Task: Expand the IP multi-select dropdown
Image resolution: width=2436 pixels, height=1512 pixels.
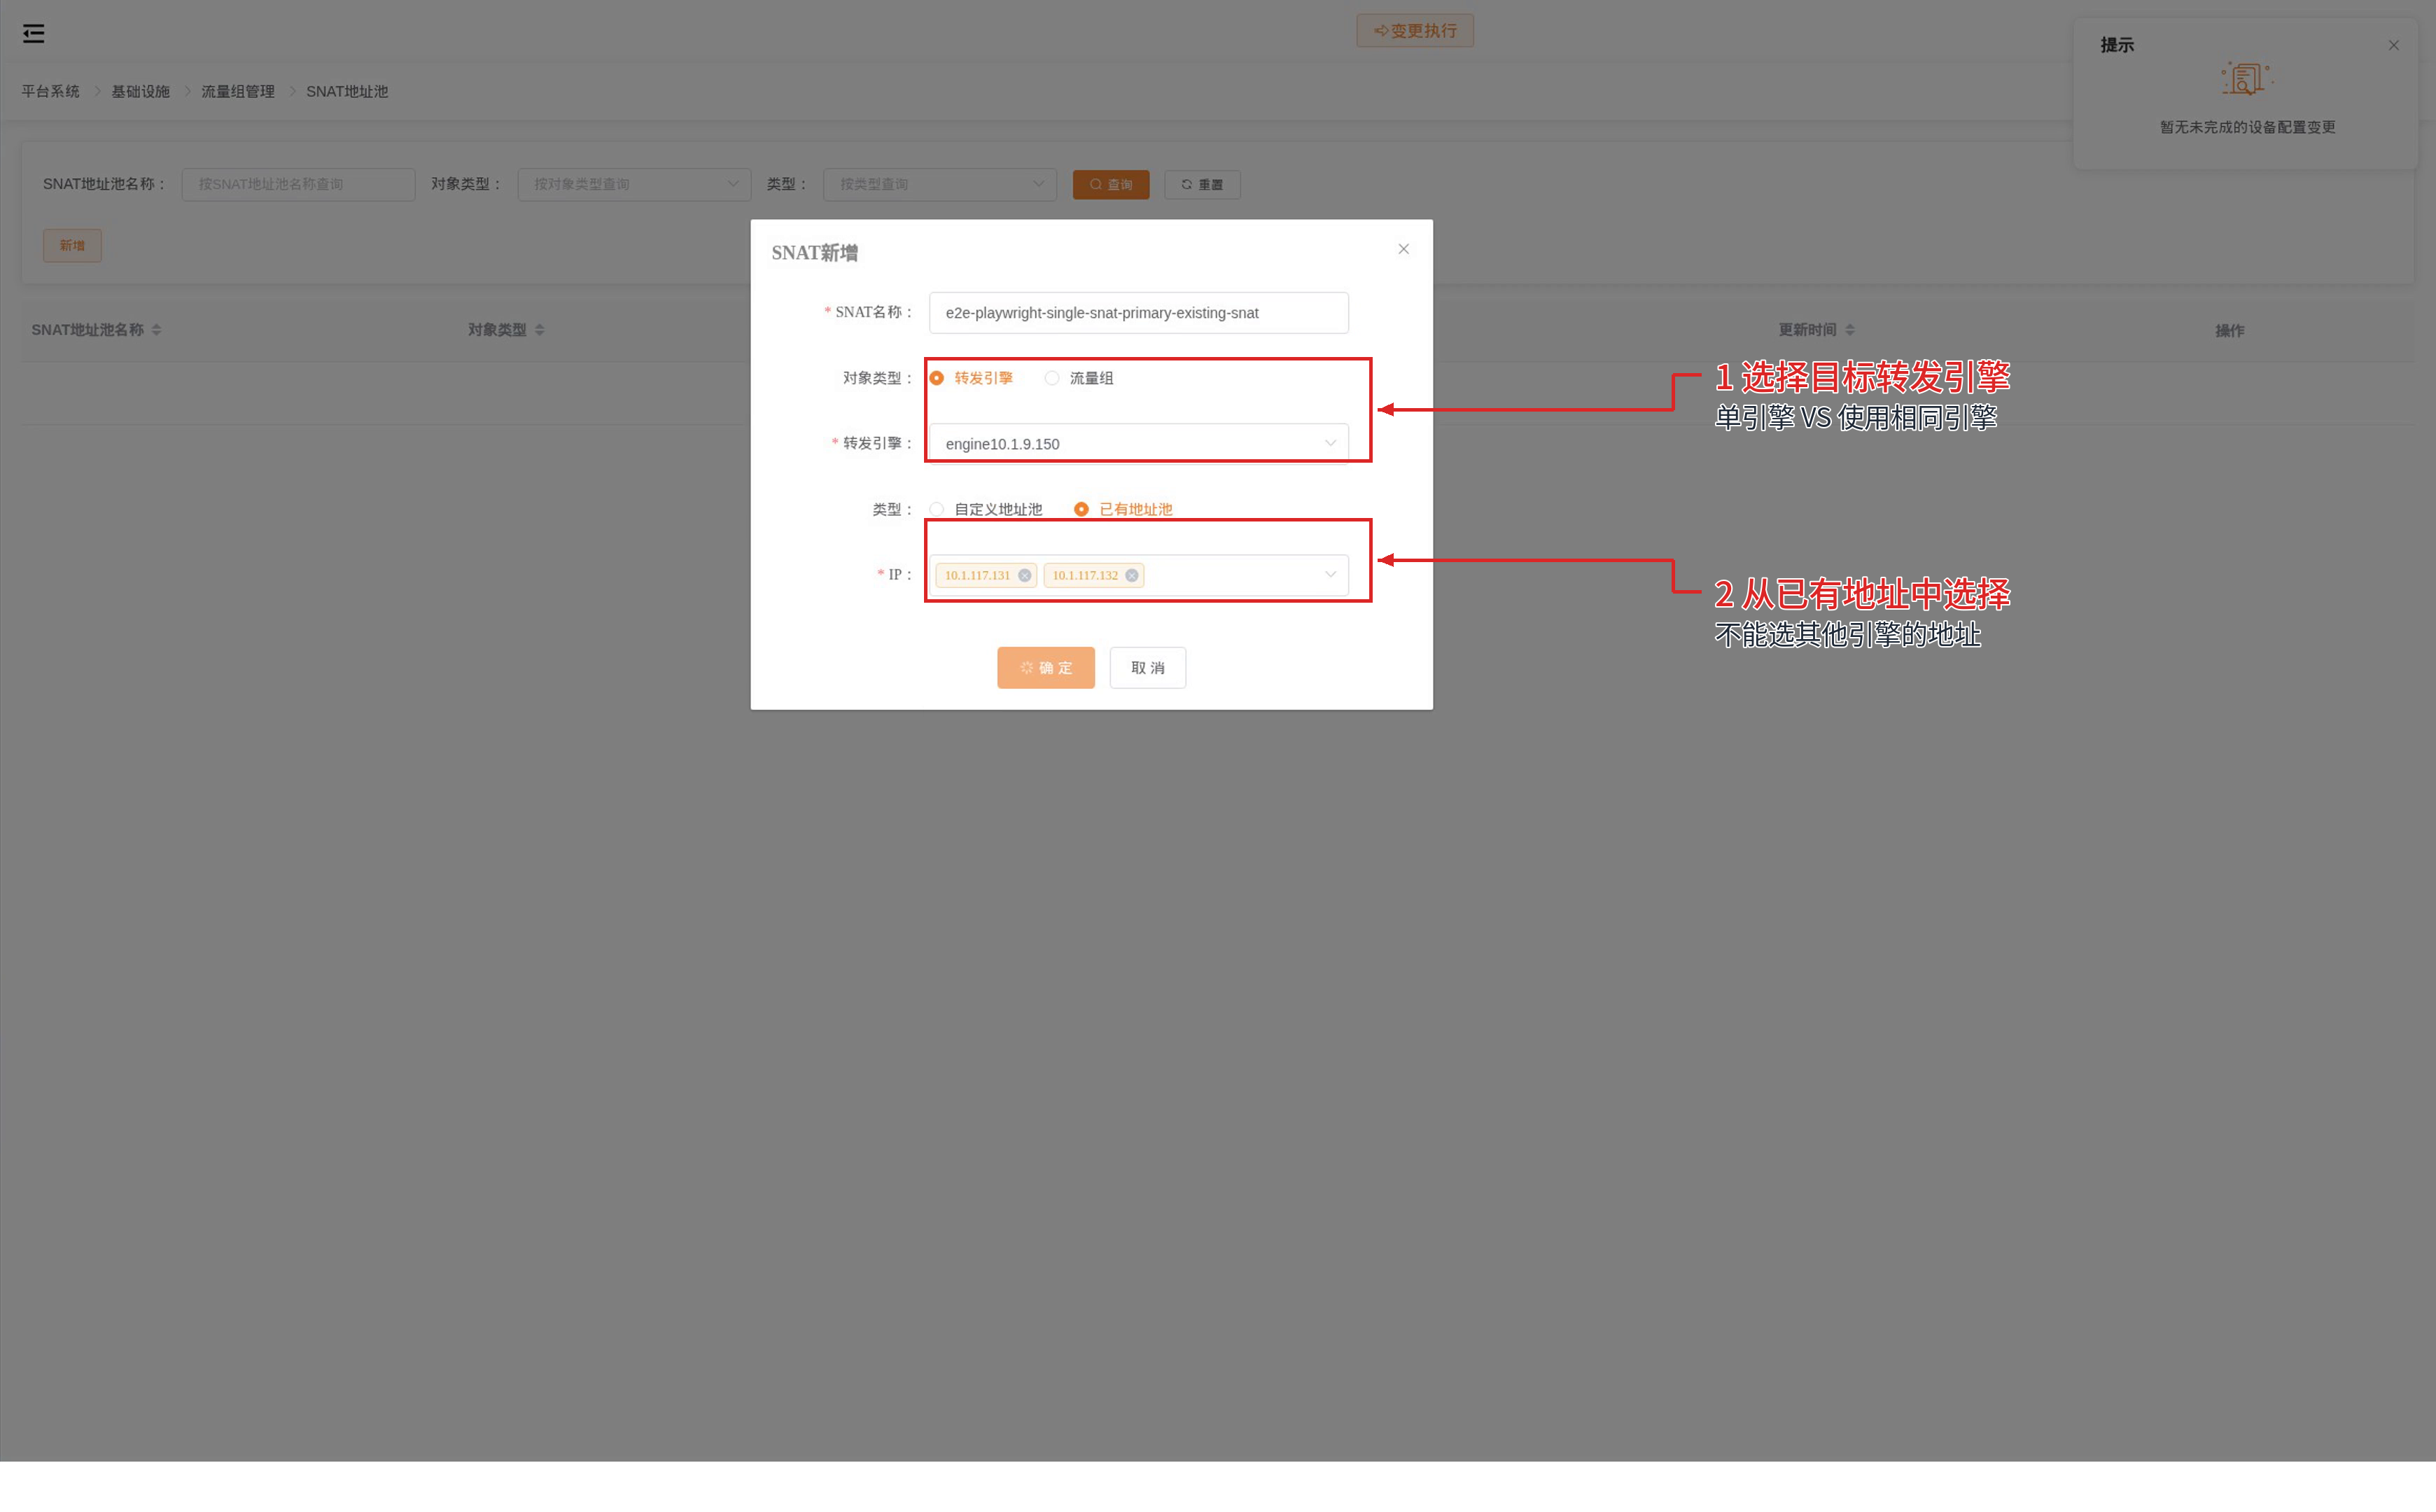Action: tap(1138, 575)
